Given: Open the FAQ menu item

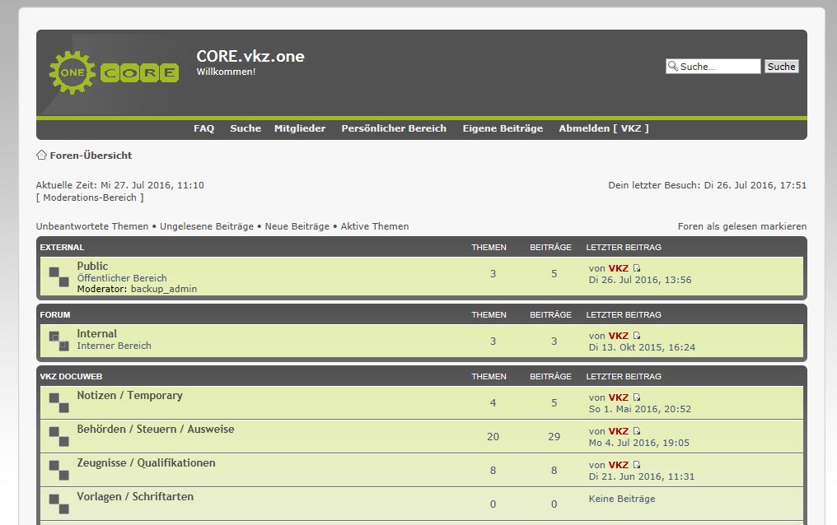Looking at the screenshot, I should click(x=203, y=128).
